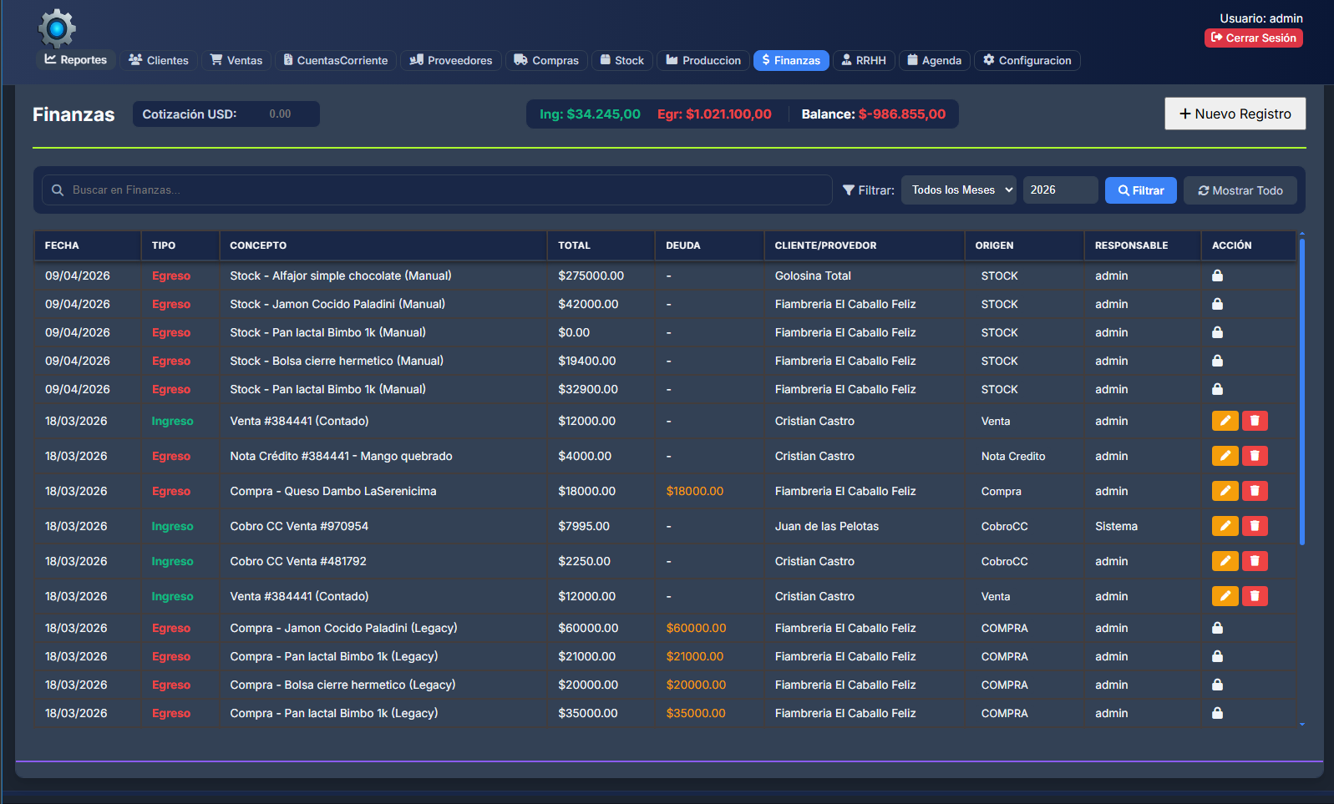Click the $18000.00 orange debt value
Image resolution: width=1334 pixels, height=804 pixels.
point(695,491)
